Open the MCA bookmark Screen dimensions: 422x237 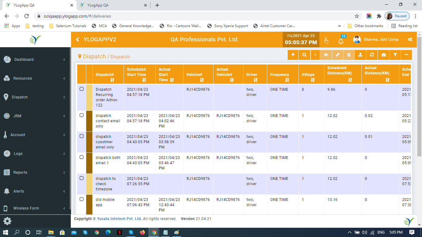pos(99,26)
